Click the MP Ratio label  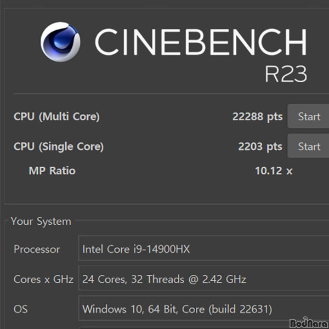point(52,171)
